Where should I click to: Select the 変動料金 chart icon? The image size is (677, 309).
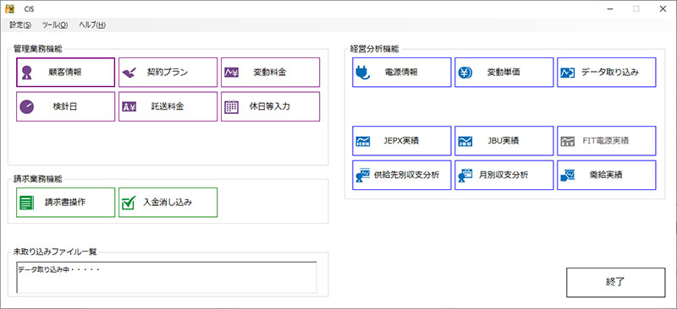click(x=231, y=73)
